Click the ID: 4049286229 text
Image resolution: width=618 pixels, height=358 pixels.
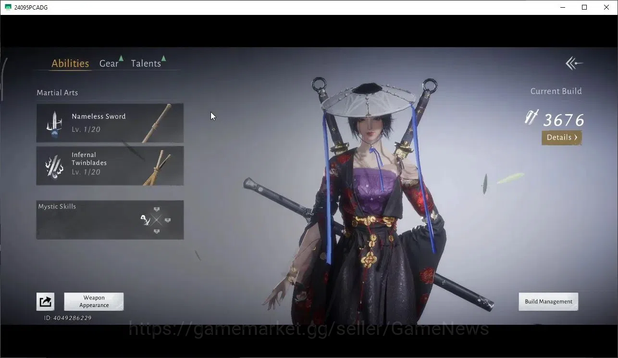68,318
